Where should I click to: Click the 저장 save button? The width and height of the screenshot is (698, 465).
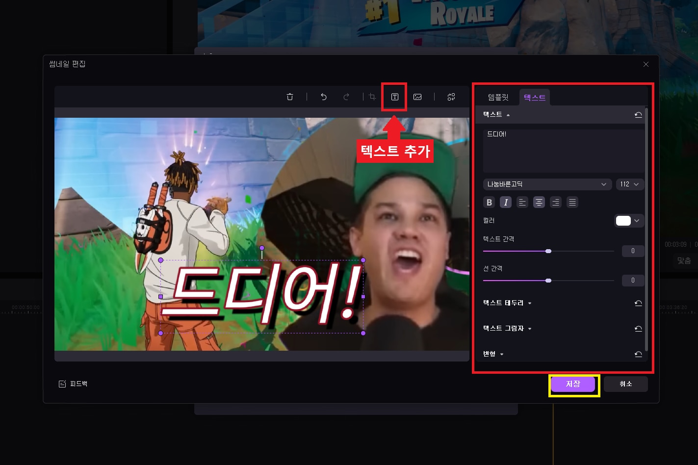pos(573,384)
